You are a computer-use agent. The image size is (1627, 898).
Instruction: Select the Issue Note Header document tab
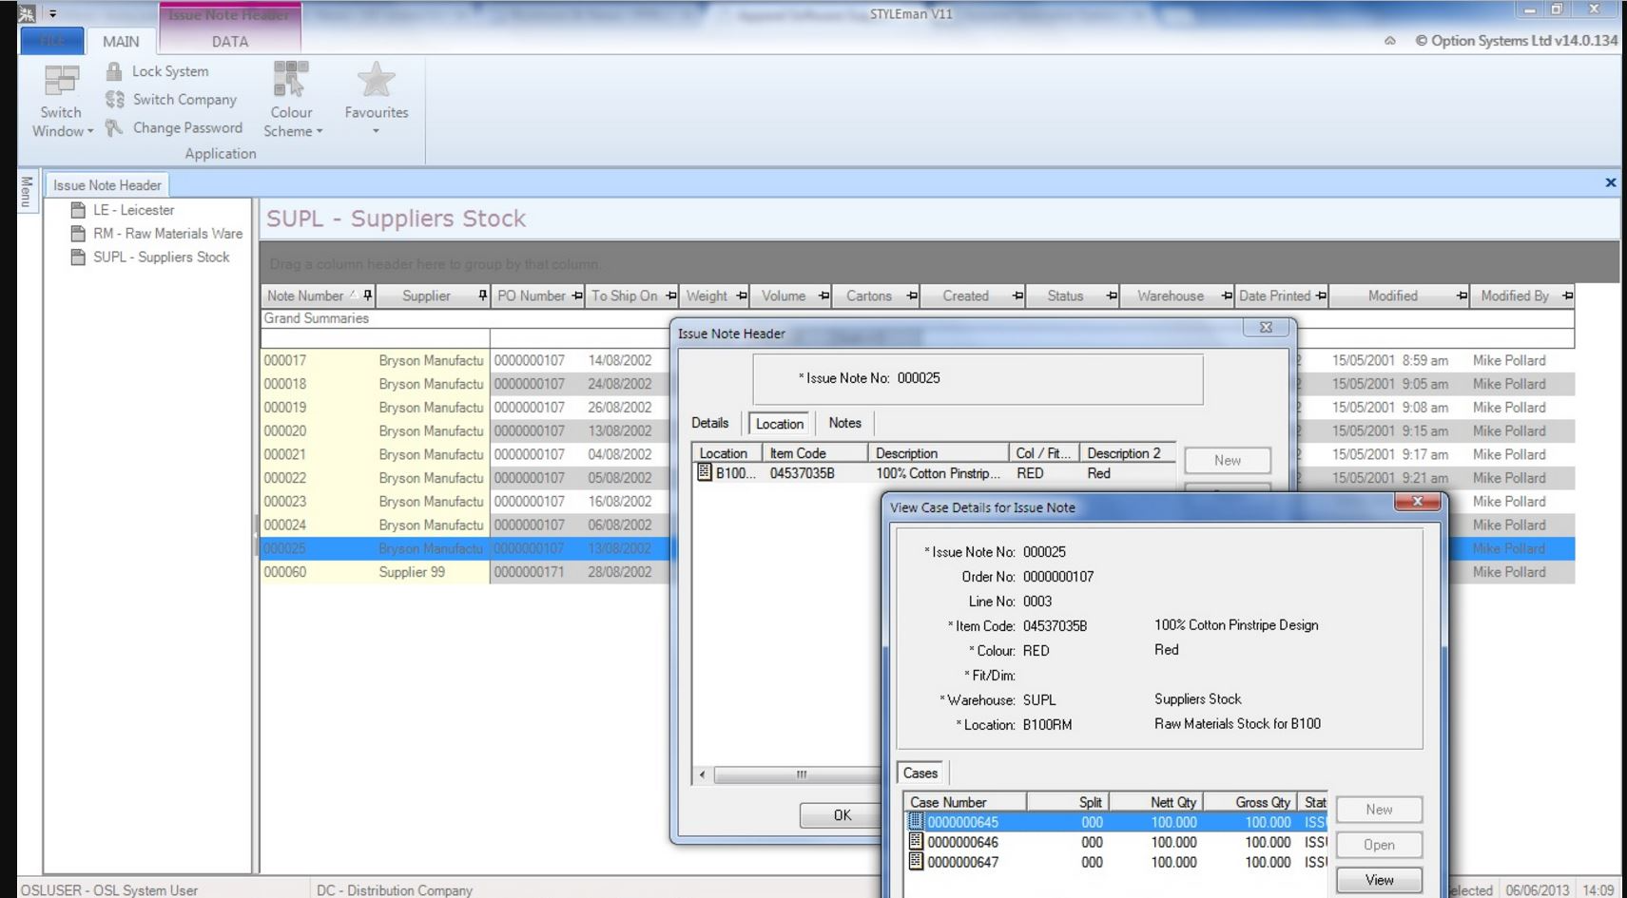[x=107, y=185]
